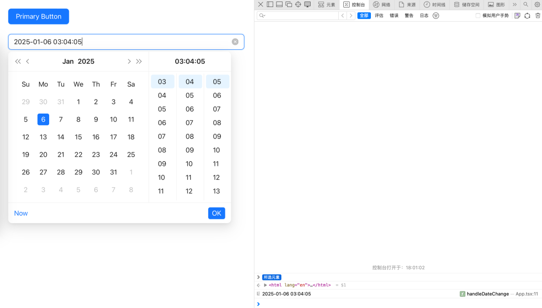
Task: Select January 15 in the calendar
Action: tap(78, 137)
